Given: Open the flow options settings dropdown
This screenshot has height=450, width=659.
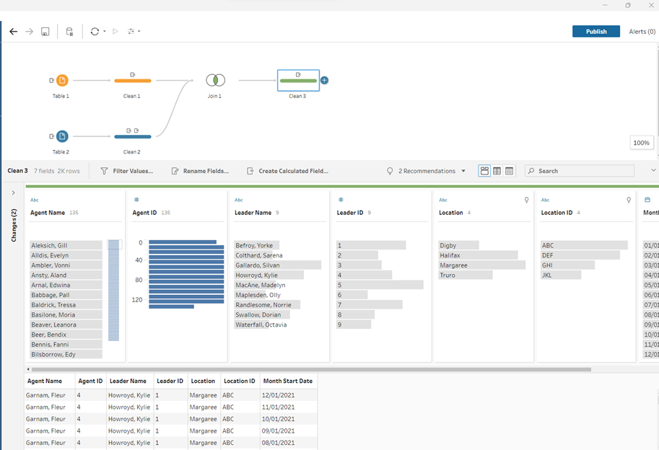Looking at the screenshot, I should pyautogui.click(x=133, y=32).
